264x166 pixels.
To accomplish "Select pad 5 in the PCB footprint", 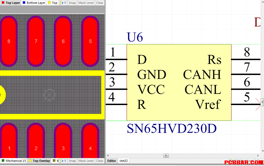I will click(90, 41).
